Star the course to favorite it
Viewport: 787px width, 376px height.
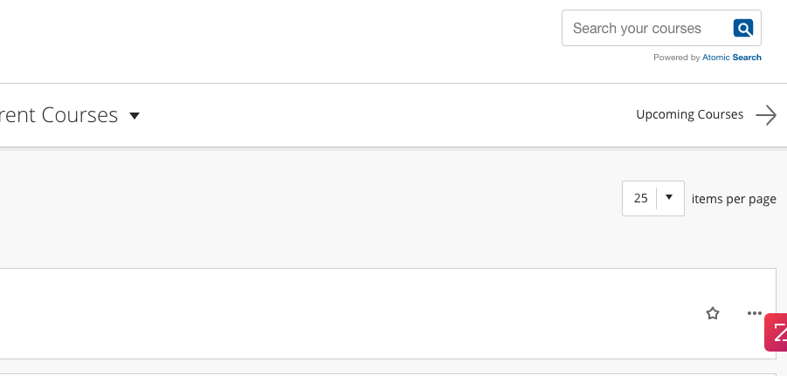click(713, 313)
